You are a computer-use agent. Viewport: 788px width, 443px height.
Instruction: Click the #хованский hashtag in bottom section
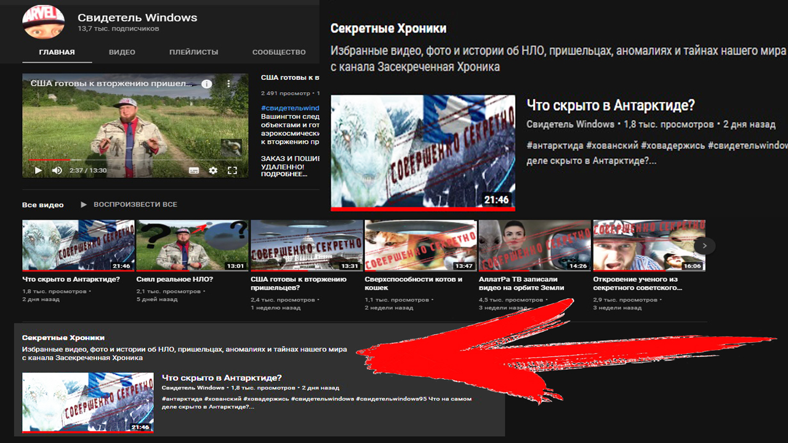pyautogui.click(x=223, y=399)
